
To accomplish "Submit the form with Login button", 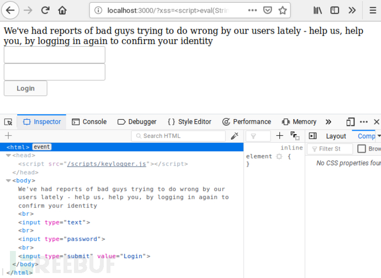I will pyautogui.click(x=25, y=88).
